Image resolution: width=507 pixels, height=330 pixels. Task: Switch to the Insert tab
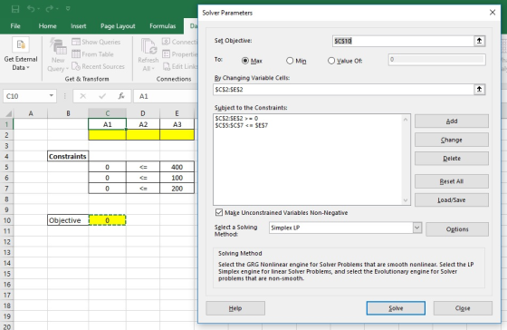pos(78,26)
